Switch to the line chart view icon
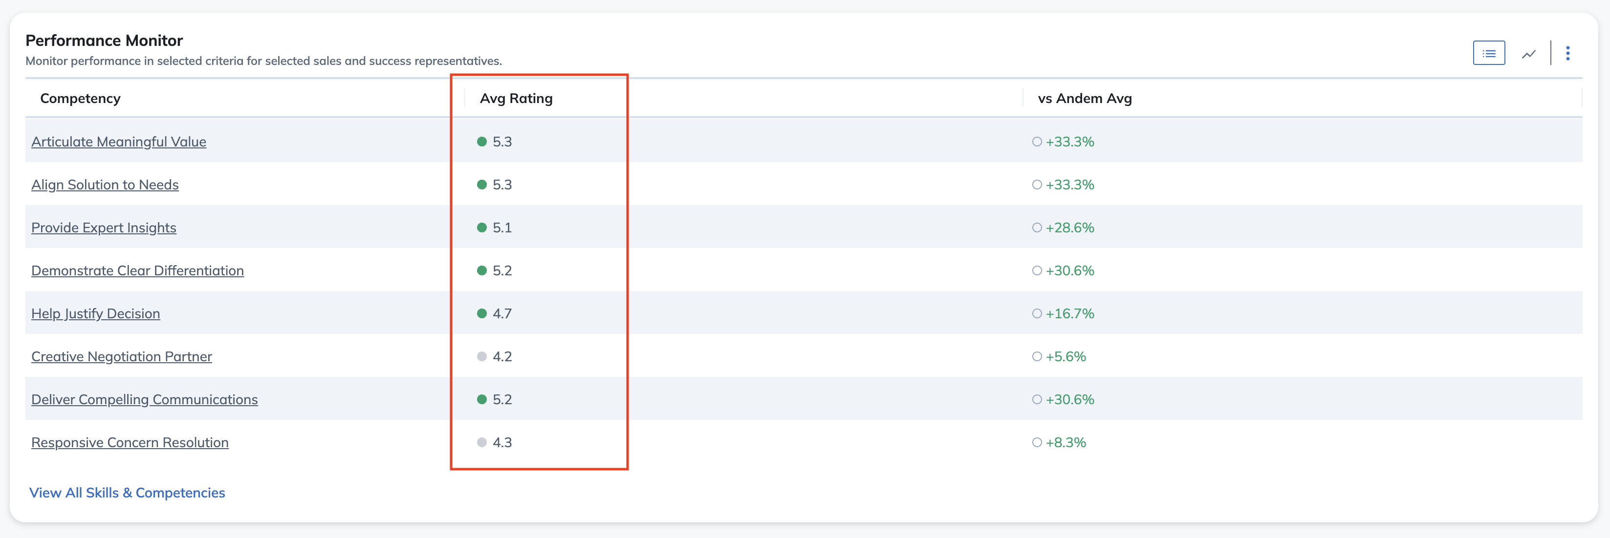Viewport: 1610px width, 538px height. pos(1528,54)
